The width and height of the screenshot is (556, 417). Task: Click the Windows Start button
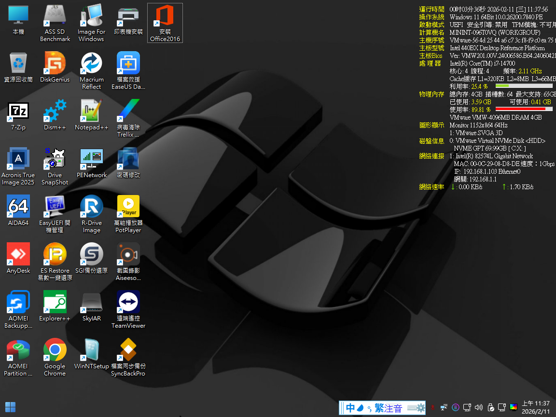[x=10, y=407]
